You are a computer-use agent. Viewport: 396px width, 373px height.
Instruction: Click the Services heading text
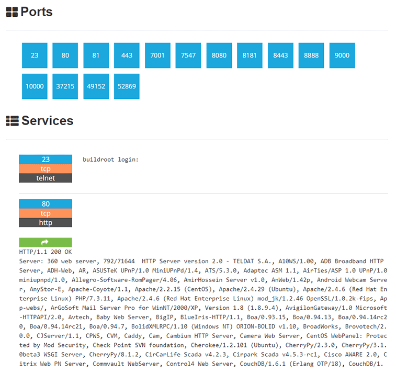(48, 121)
